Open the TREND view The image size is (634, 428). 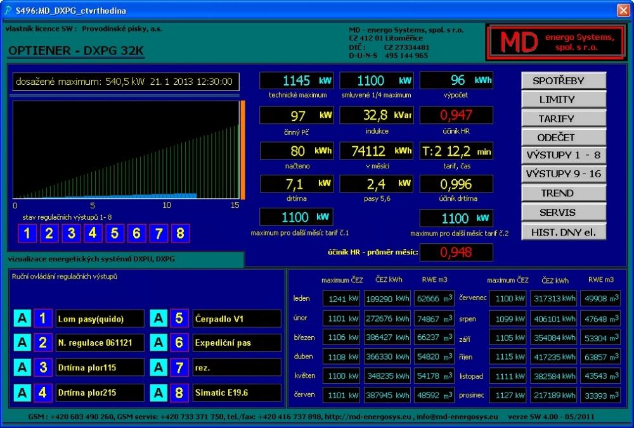pyautogui.click(x=564, y=193)
